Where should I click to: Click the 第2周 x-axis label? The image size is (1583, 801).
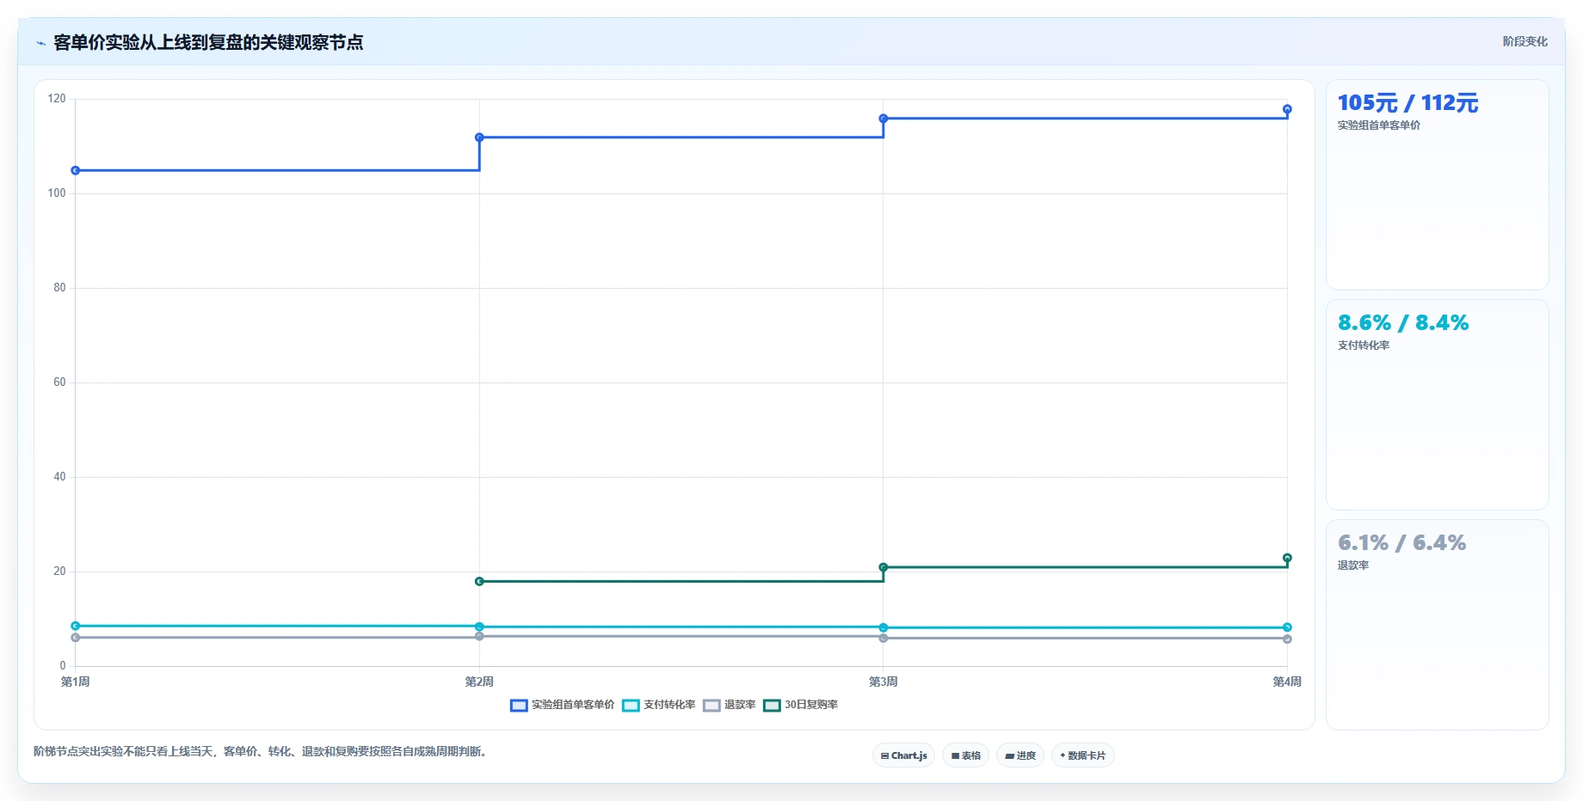pyautogui.click(x=479, y=682)
